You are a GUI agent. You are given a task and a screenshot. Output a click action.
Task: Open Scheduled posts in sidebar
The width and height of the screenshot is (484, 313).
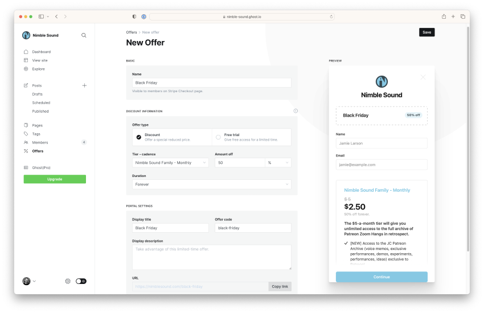click(x=41, y=102)
